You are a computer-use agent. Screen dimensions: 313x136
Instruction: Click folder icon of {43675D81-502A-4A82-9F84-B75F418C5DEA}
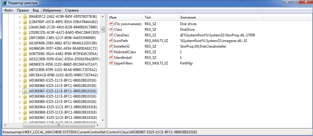25,54
